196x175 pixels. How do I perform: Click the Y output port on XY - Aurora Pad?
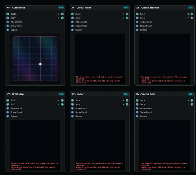coord(62,18)
